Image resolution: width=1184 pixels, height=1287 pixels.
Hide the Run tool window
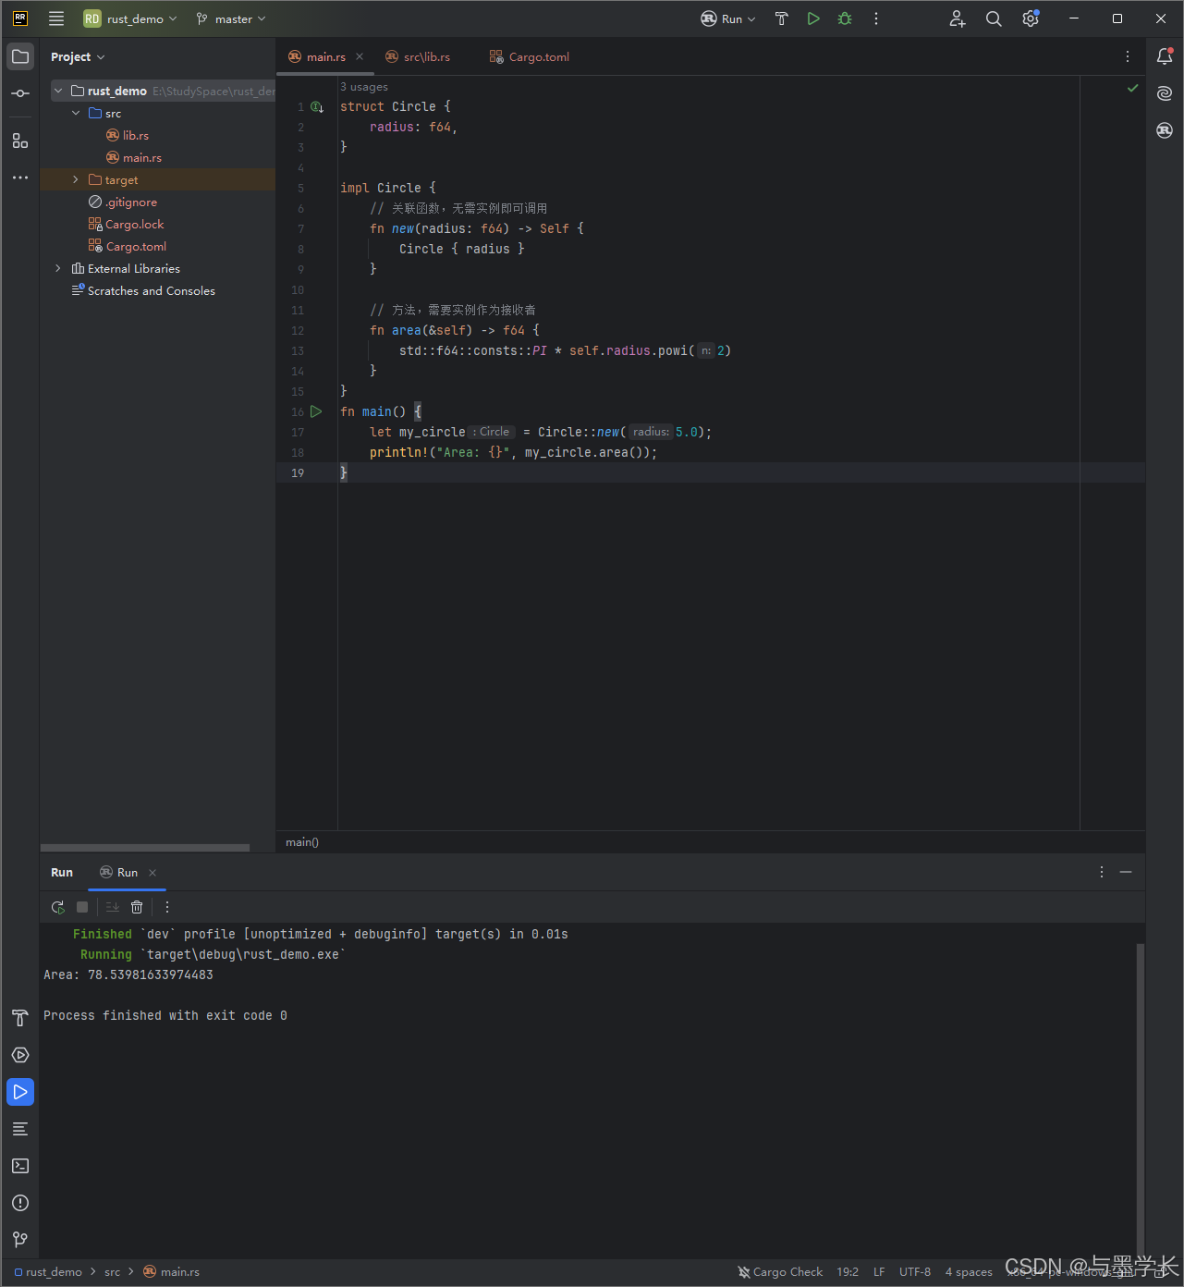point(1126,872)
